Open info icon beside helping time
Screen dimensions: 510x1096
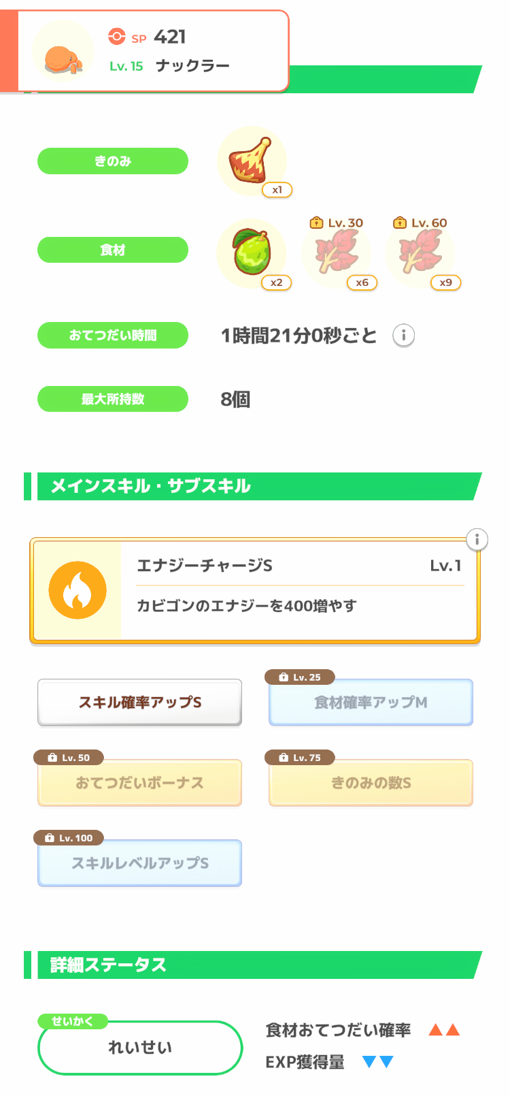(403, 335)
